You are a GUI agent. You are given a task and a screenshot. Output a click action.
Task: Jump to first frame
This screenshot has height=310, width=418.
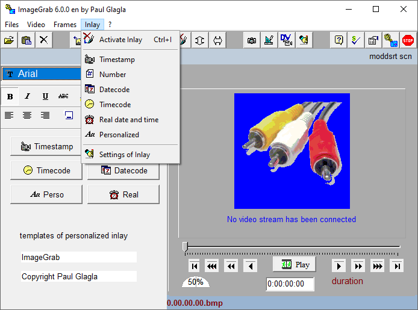195,266
